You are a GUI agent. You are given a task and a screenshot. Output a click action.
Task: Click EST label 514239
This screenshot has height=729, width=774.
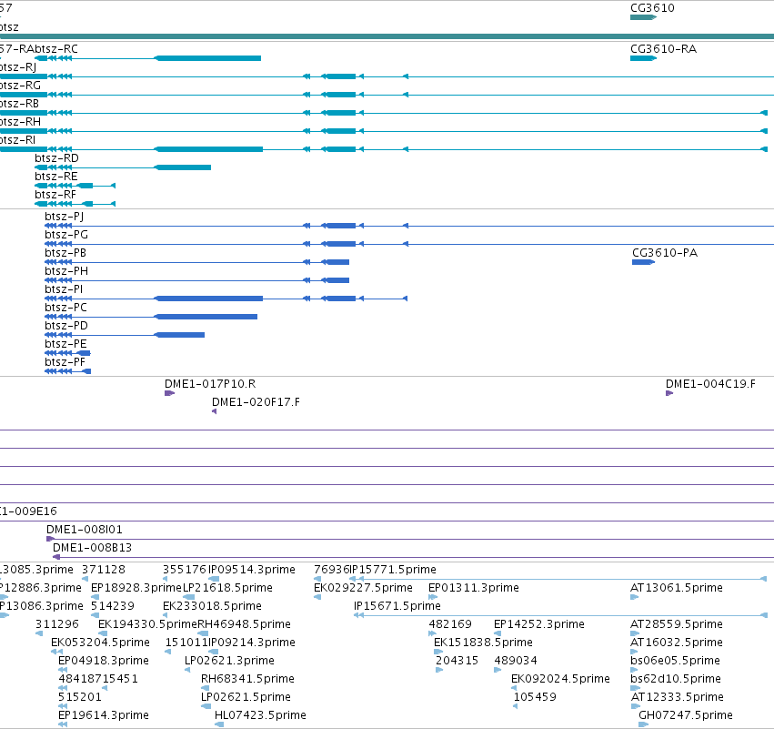coord(113,606)
